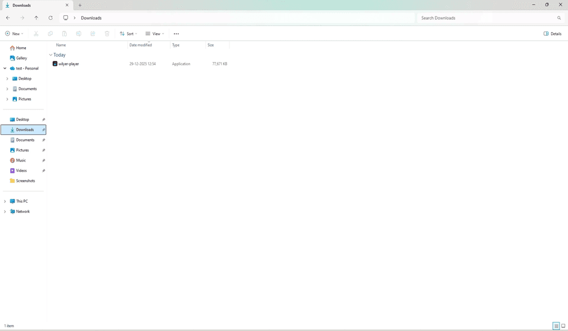Click the search magnifier icon
Screen dimensions: 568x331
coord(559,18)
